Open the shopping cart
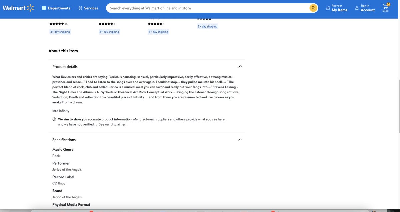The height and width of the screenshot is (212, 400). click(385, 8)
